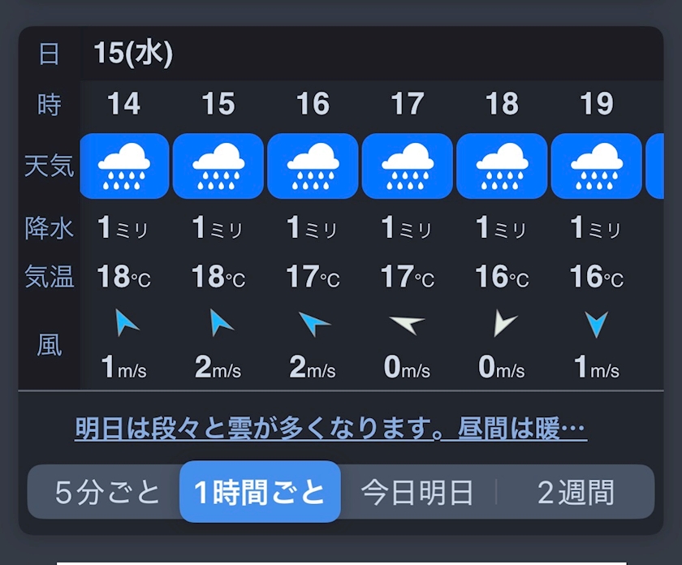Screen dimensions: 682x565
Task: Click the 1ミリ precipitation at 19 o'clock
Action: pyautogui.click(x=596, y=228)
